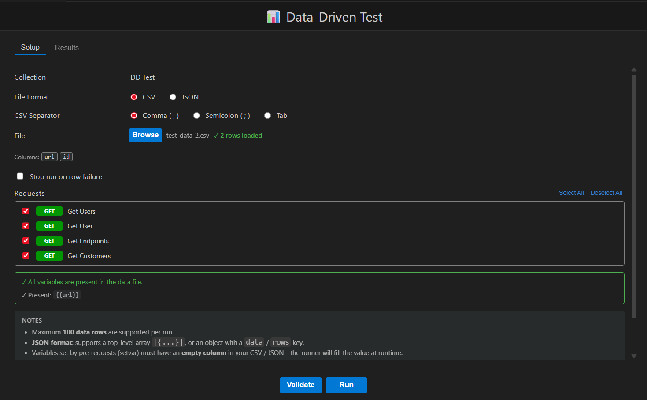The width and height of the screenshot is (647, 400).
Task: Uncheck the Get Users request
Action: coord(26,211)
